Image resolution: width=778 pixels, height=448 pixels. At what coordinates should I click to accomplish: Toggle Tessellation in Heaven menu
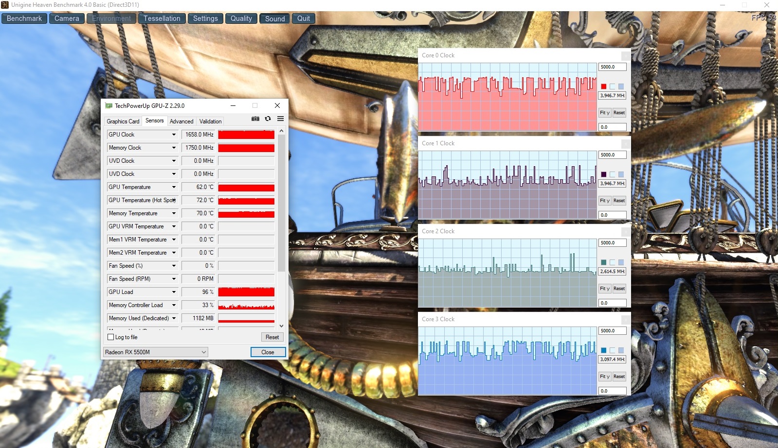tap(162, 18)
